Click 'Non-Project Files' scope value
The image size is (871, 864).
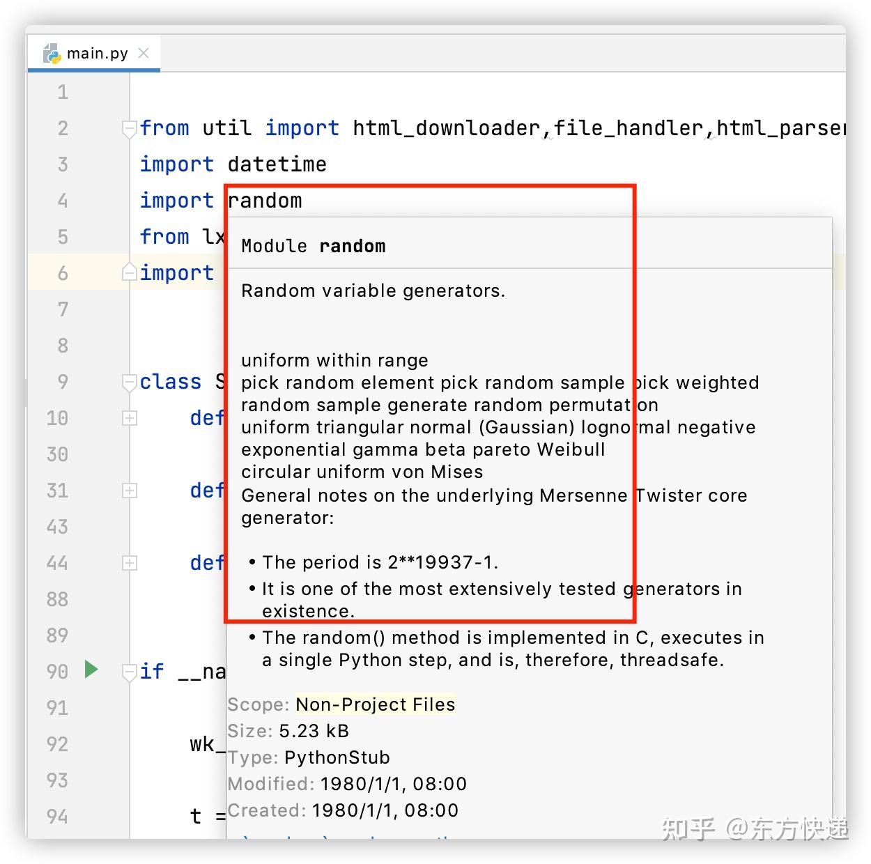(x=376, y=704)
